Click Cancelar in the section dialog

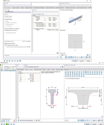click(94, 124)
